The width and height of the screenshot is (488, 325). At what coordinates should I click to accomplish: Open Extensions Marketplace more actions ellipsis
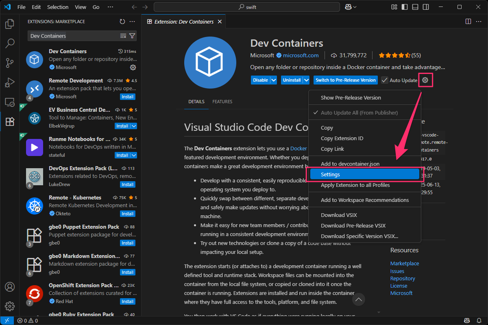click(x=132, y=22)
